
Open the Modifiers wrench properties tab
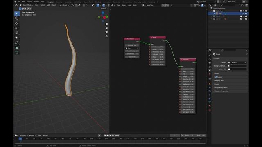click(x=210, y=87)
